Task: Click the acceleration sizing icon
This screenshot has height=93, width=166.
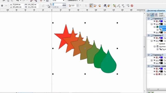Action: [109, 6]
